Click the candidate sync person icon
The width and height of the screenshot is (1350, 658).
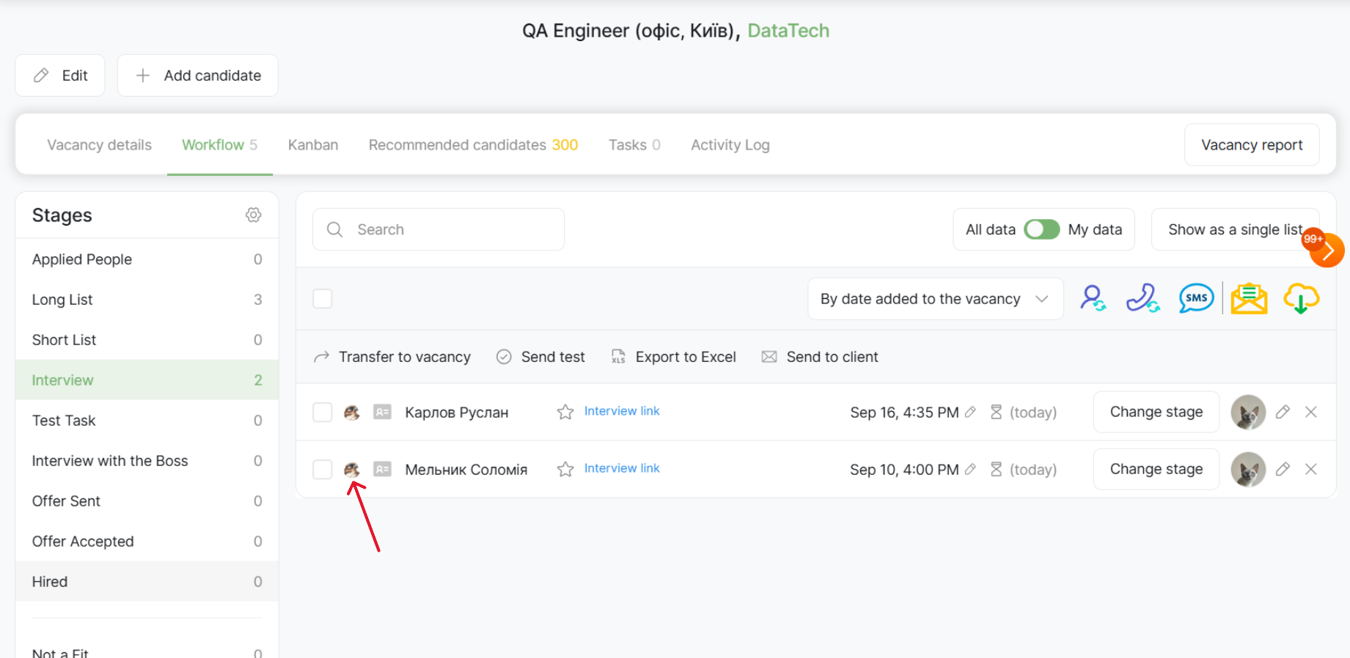coord(1093,298)
